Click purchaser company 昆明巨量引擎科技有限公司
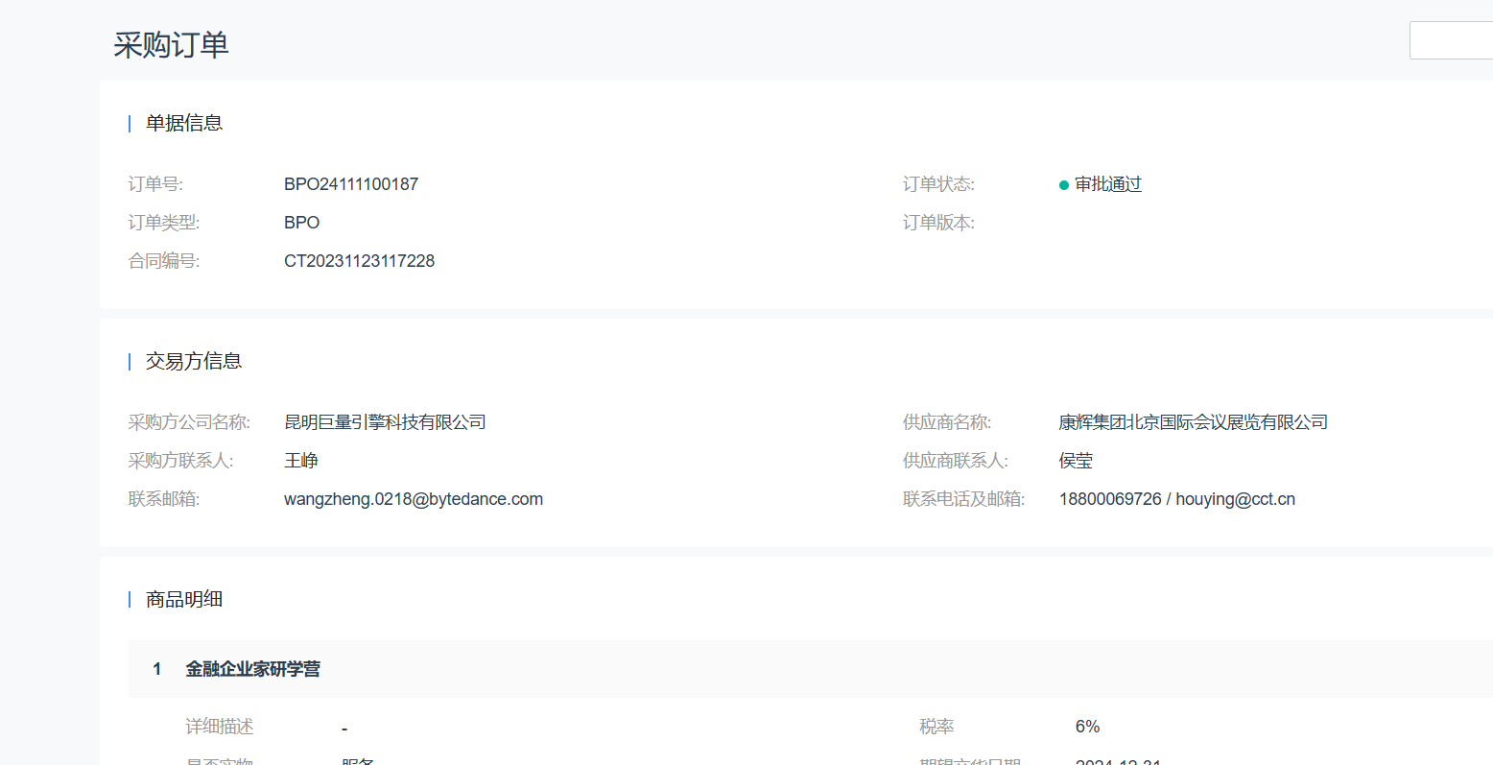Screen dimensions: 1493x765 tap(385, 422)
